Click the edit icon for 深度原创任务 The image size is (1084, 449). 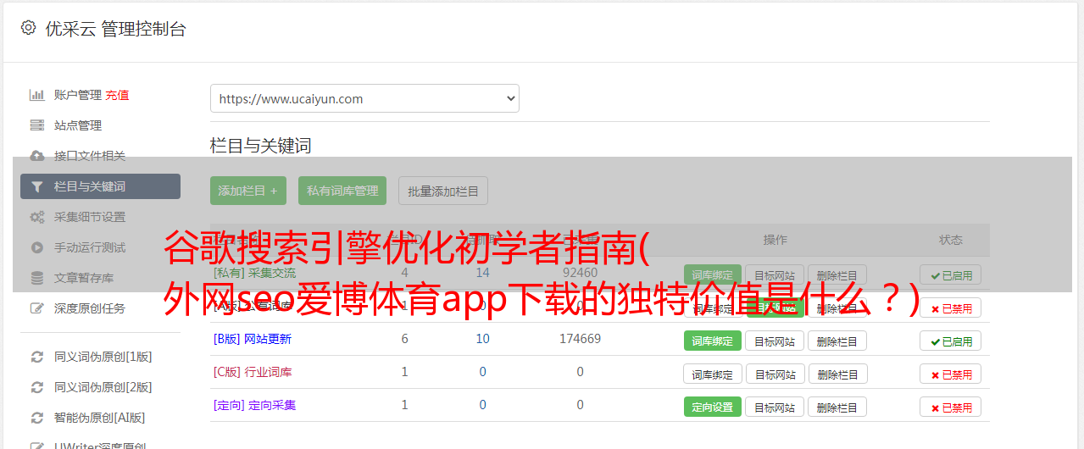coord(36,308)
